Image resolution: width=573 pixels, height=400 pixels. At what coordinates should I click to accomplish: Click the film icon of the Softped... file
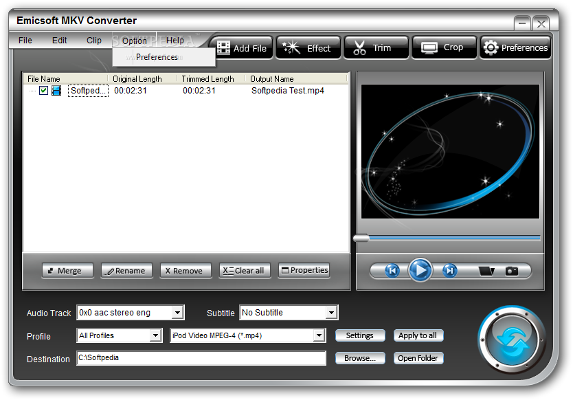coord(56,90)
